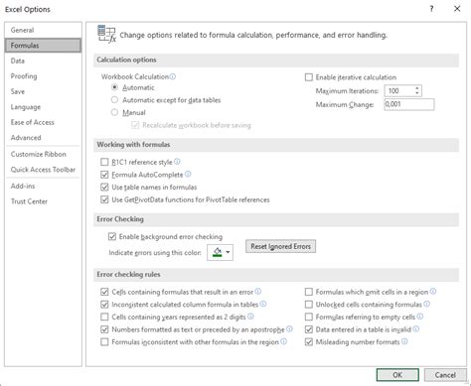Click Reset Ignored Errors button
This screenshot has width=471, height=386.
(280, 246)
